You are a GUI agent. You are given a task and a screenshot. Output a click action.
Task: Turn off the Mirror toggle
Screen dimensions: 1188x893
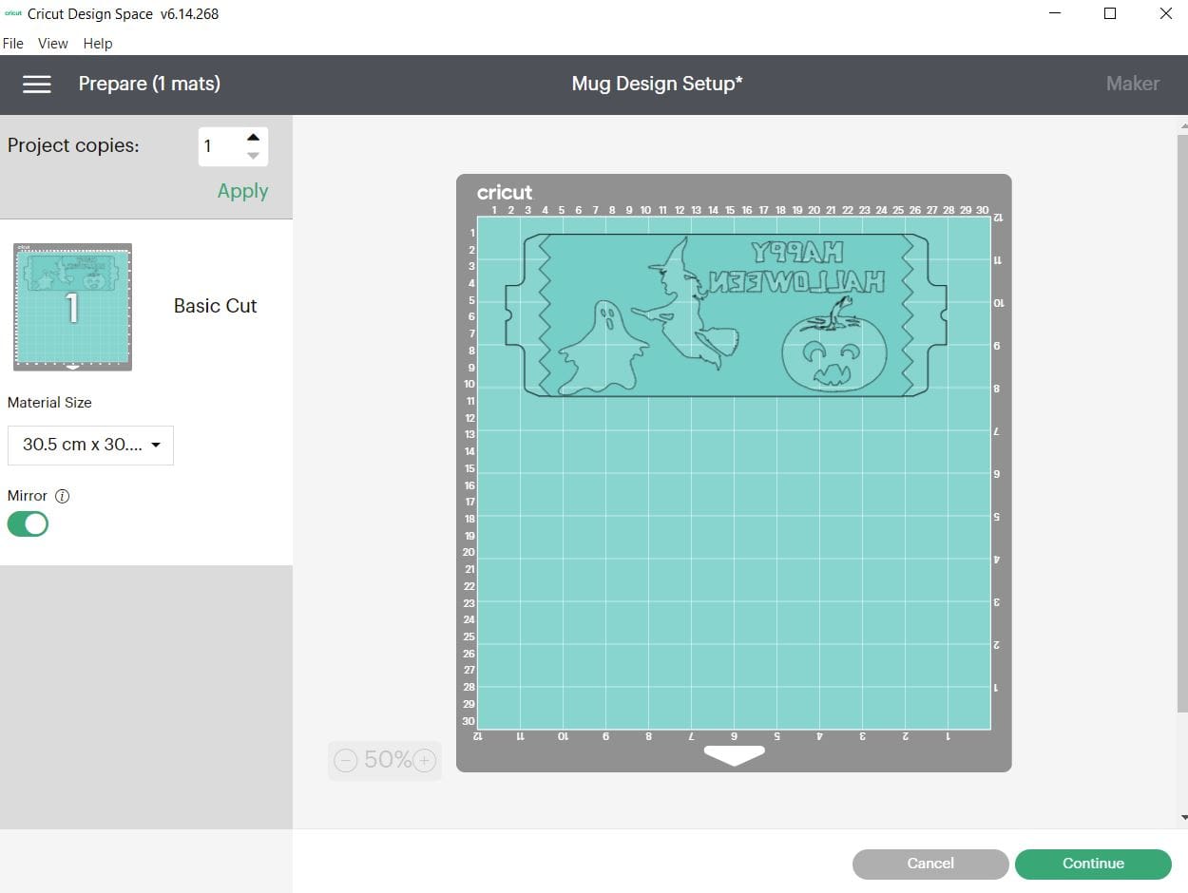tap(28, 523)
